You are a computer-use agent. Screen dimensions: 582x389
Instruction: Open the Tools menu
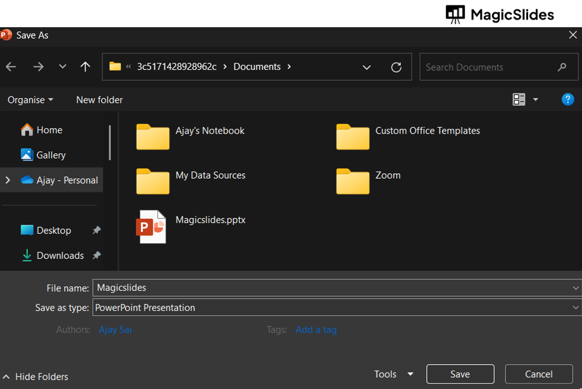click(x=393, y=374)
